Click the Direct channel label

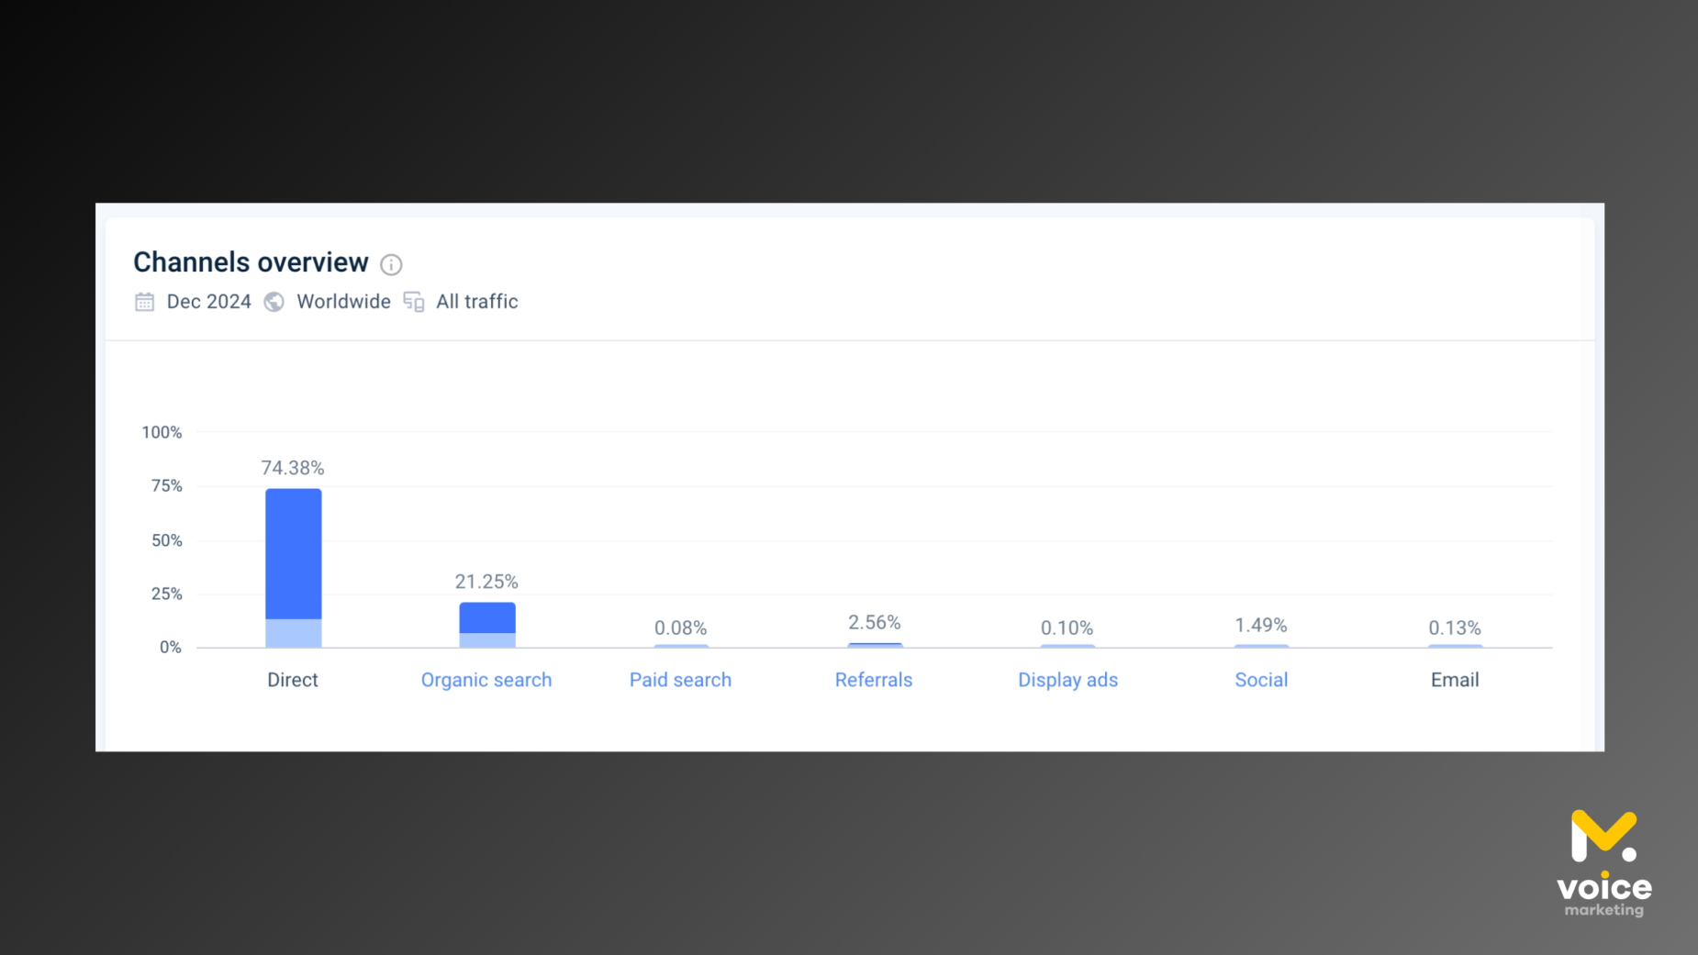coord(292,680)
